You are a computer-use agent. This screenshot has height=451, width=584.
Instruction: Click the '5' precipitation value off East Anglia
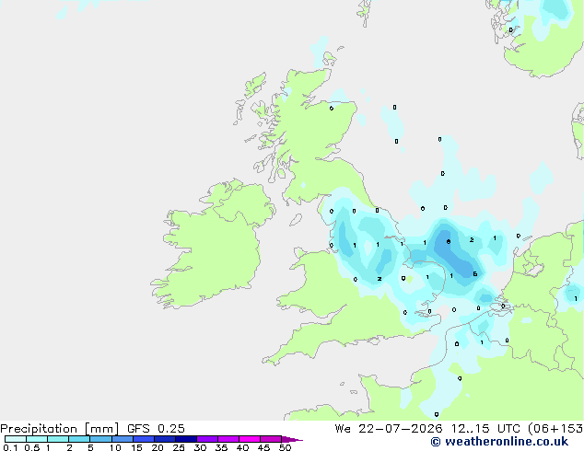coord(475,274)
